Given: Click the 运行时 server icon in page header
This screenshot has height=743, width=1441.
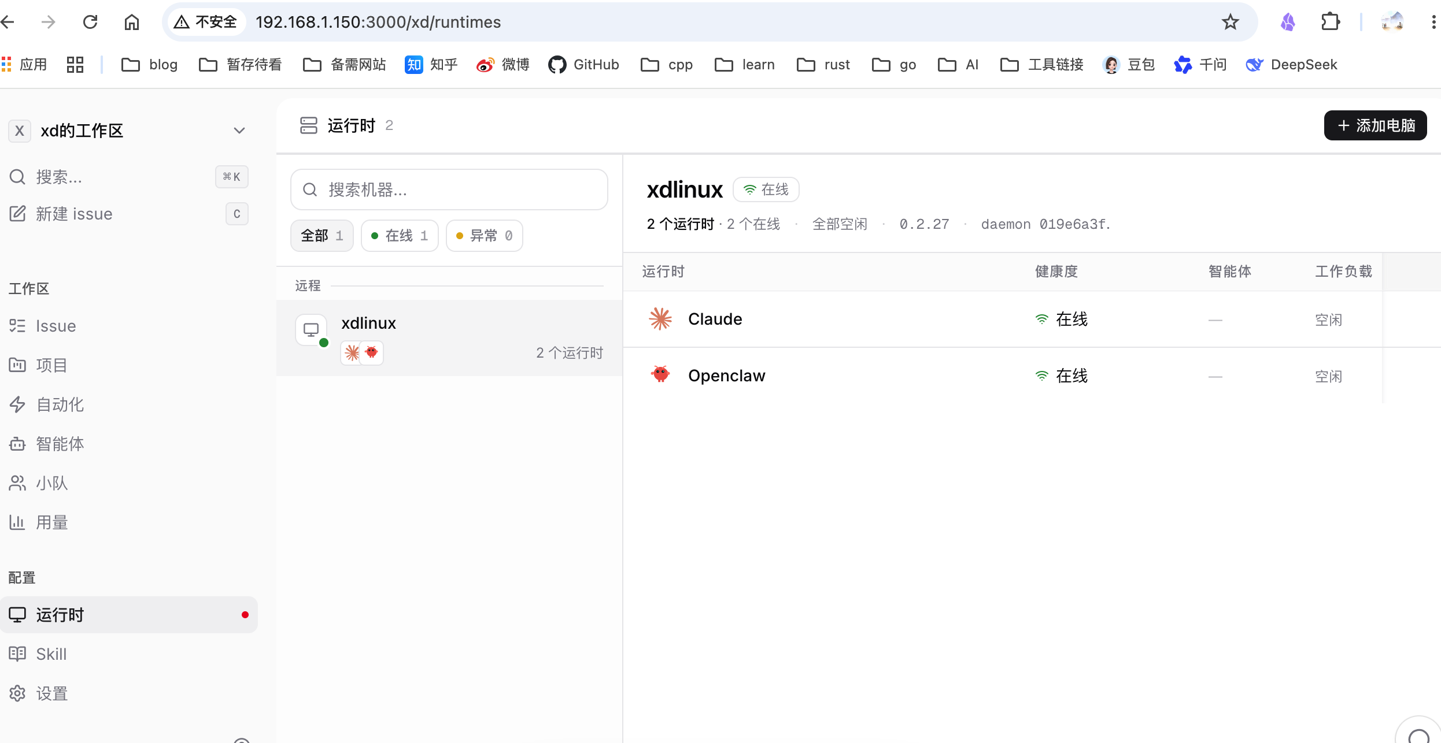Looking at the screenshot, I should (x=309, y=125).
